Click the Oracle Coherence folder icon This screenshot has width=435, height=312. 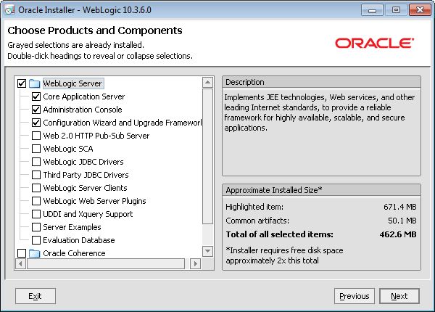coord(34,253)
